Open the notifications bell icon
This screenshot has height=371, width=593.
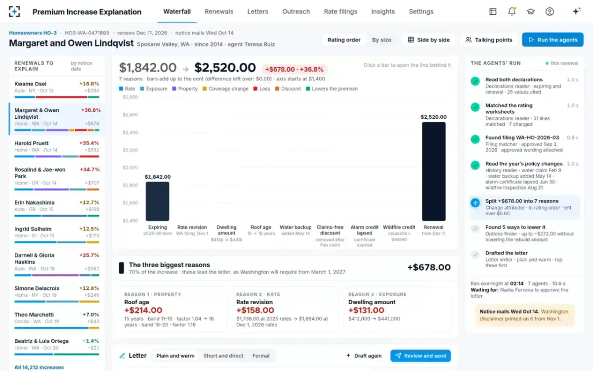click(x=512, y=11)
